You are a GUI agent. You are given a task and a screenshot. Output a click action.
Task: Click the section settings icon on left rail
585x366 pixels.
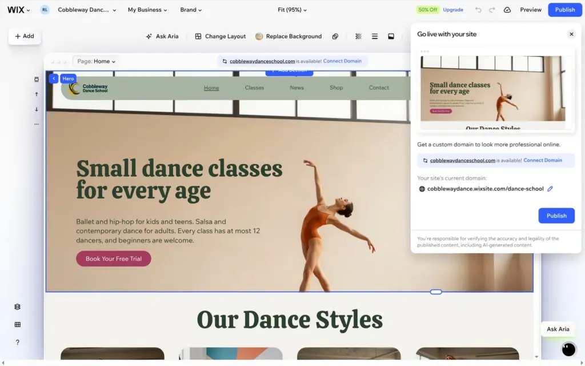[37, 79]
